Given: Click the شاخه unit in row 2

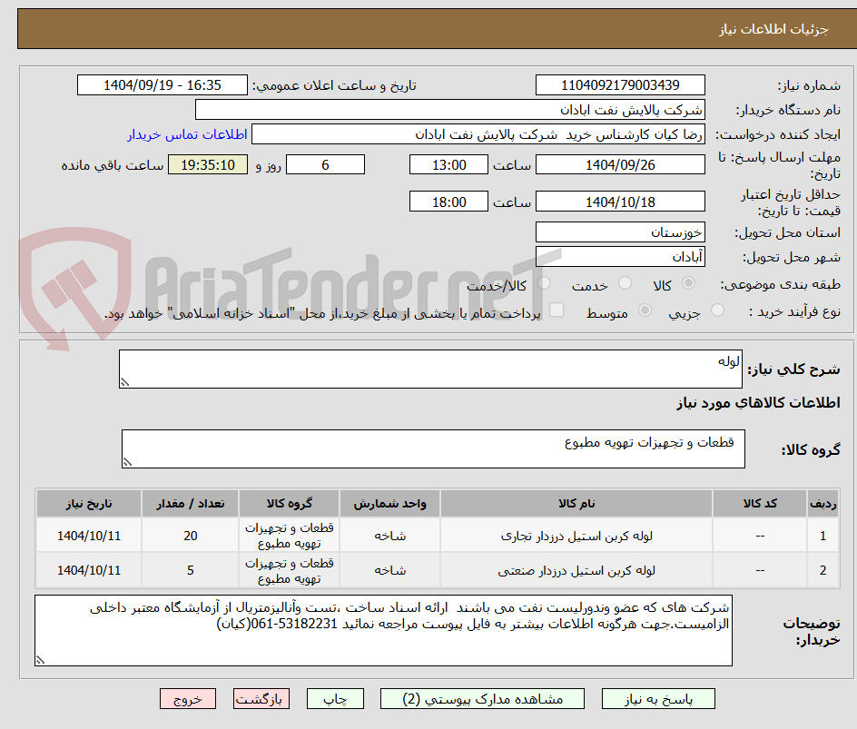Looking at the screenshot, I should (x=389, y=570).
